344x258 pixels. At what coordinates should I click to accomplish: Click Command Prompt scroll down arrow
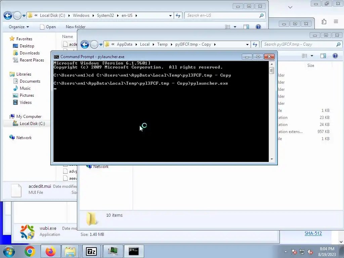click(272, 159)
